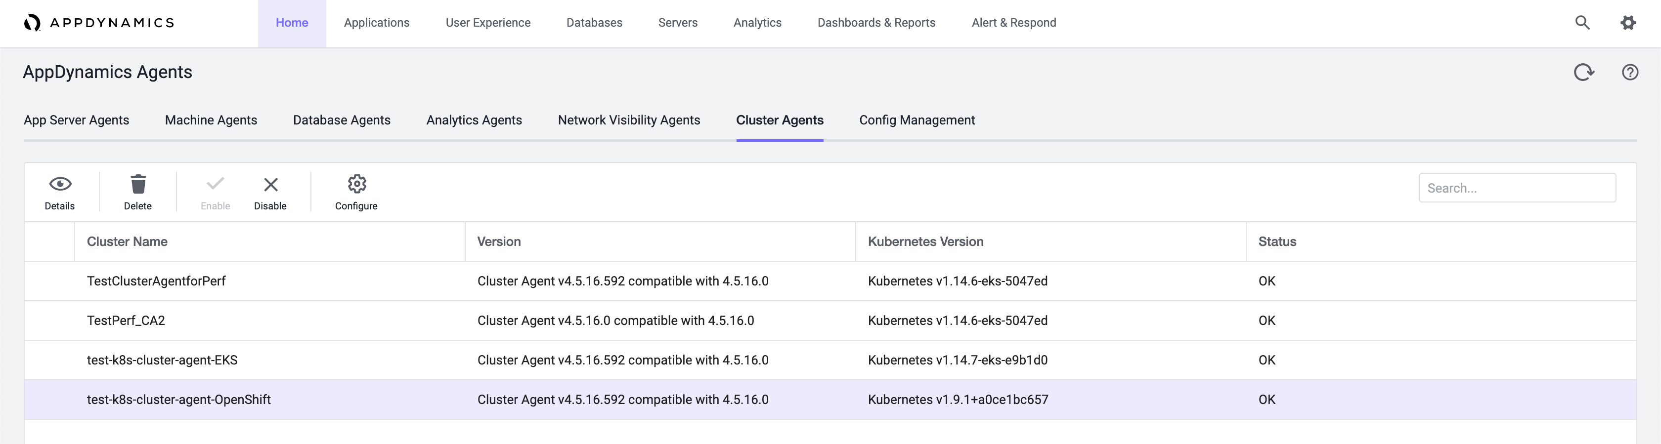Image resolution: width=1661 pixels, height=444 pixels.
Task: Open the Analytics menu
Action: [758, 23]
